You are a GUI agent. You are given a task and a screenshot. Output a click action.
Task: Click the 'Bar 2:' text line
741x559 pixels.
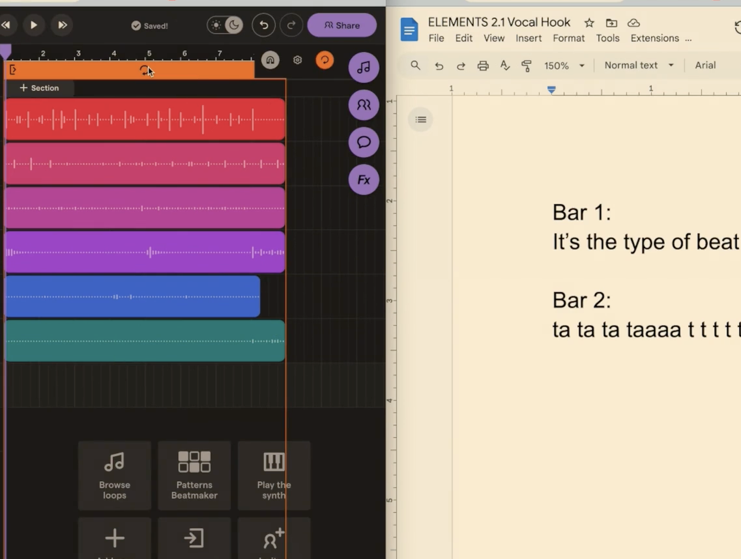582,300
